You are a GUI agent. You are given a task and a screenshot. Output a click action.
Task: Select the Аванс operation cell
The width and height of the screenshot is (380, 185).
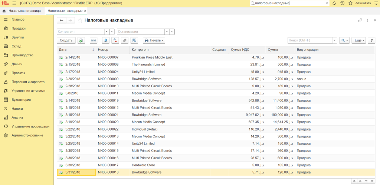pyautogui.click(x=335, y=79)
